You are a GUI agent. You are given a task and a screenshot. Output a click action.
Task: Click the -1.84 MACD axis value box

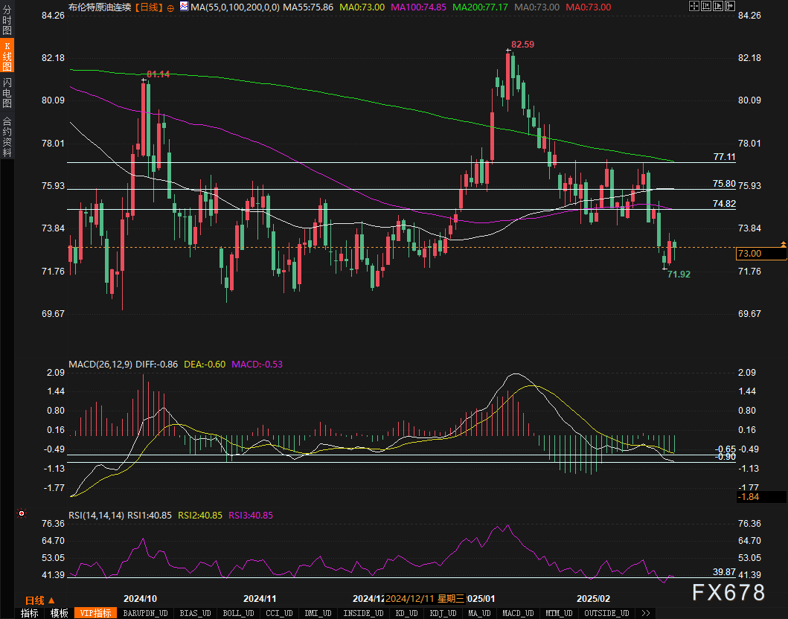point(761,497)
